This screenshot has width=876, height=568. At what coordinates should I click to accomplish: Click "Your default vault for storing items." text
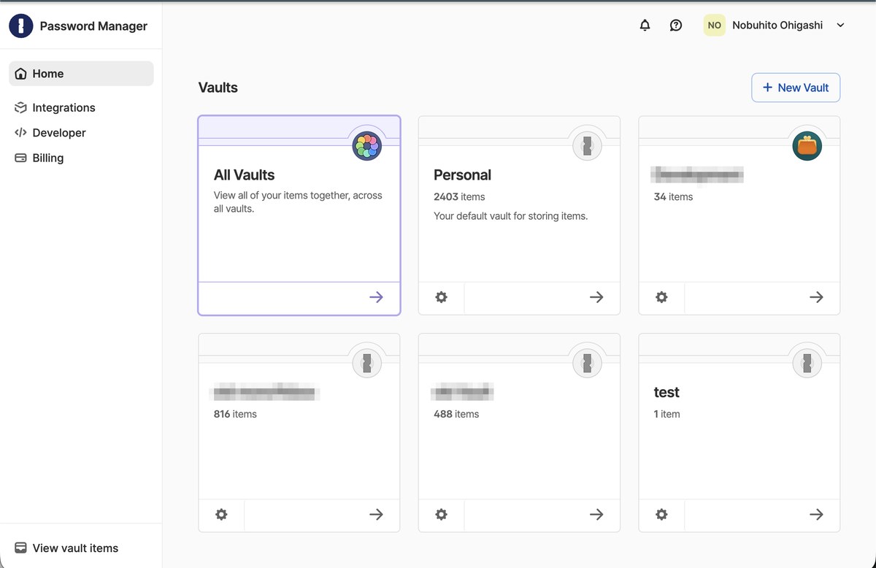511,216
